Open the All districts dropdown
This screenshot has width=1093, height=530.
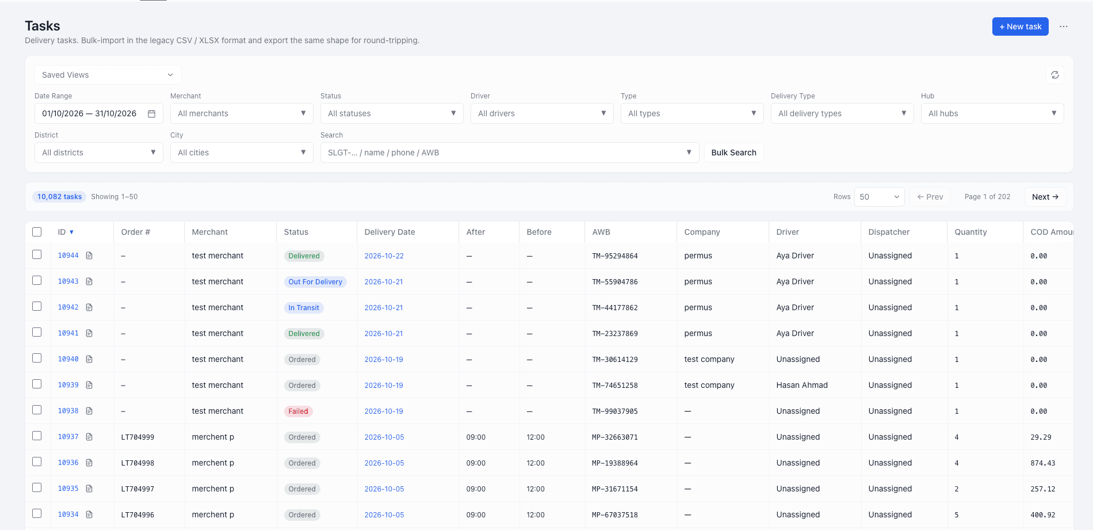coord(99,152)
